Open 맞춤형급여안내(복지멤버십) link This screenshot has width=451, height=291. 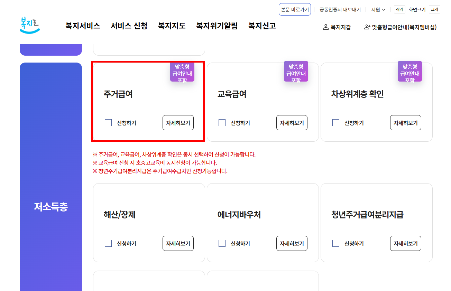pos(400,27)
